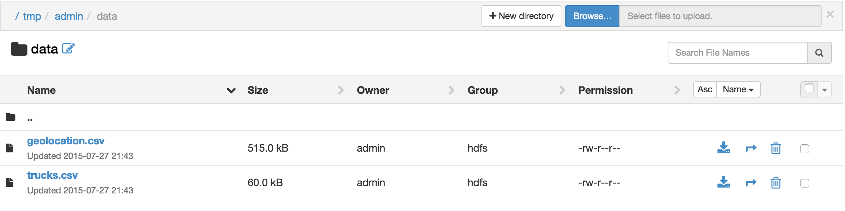This screenshot has width=845, height=211.
Task: Navigate to the tmp breadcrumb
Action: pos(32,16)
